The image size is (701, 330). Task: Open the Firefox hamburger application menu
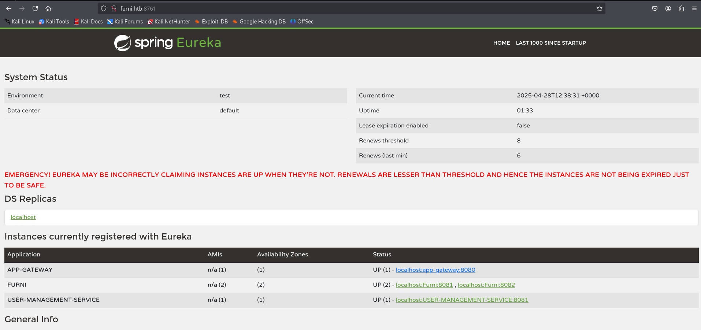pos(694,8)
